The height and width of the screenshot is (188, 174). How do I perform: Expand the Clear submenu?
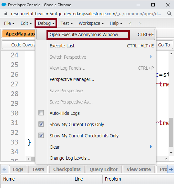tap(96, 147)
